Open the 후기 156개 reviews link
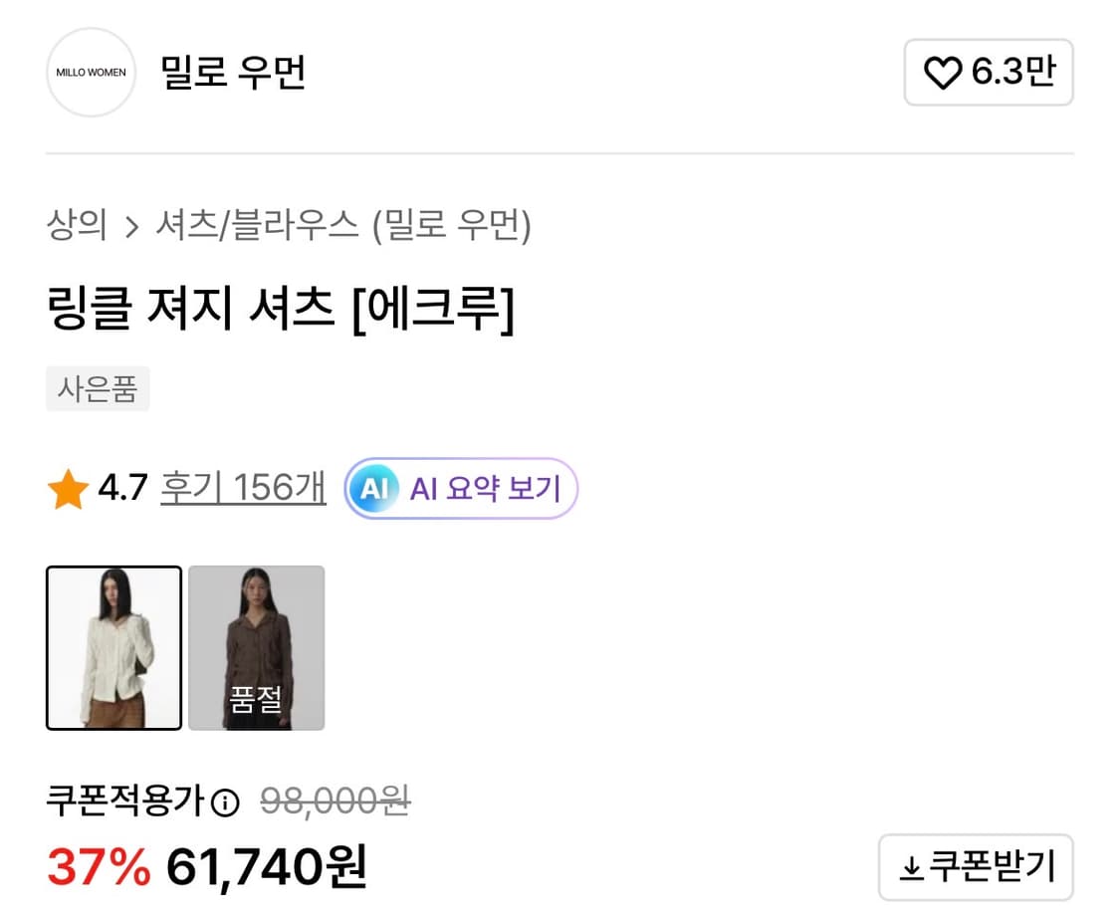The height and width of the screenshot is (917, 1120). coord(242,488)
